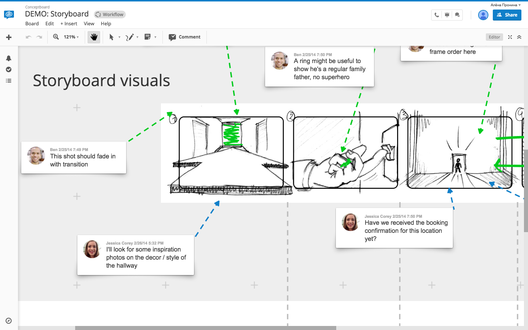Image resolution: width=528 pixels, height=330 pixels.
Task: Click the compass navigation icon
Action: click(x=9, y=321)
